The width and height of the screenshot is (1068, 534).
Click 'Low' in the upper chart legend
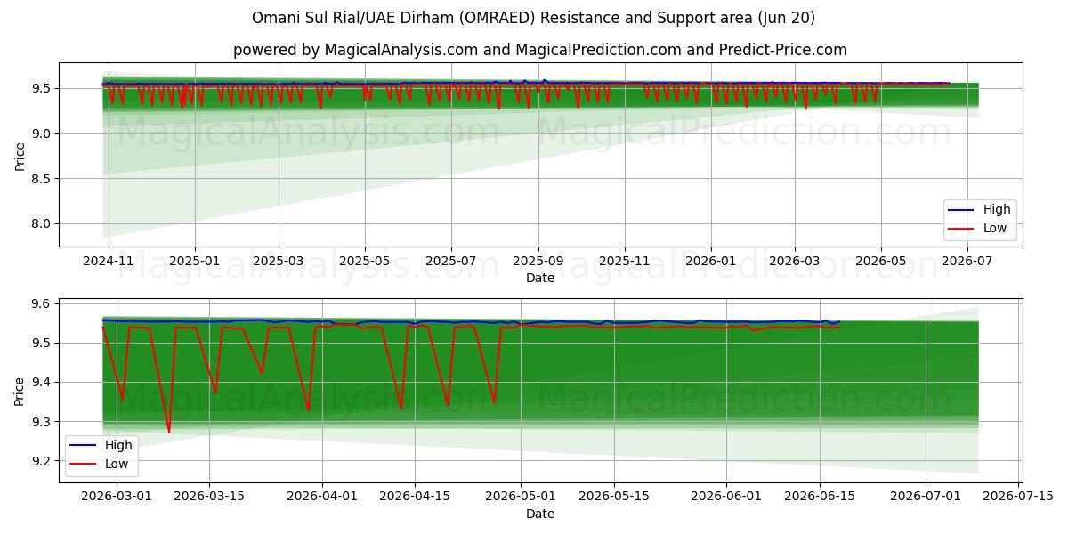pyautogui.click(x=995, y=228)
